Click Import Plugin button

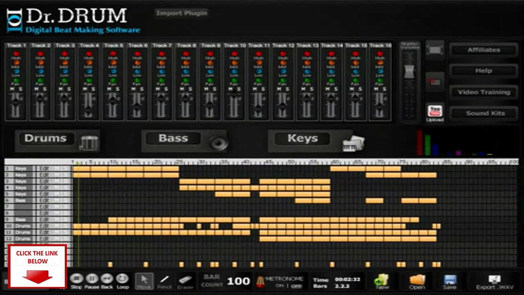[181, 13]
